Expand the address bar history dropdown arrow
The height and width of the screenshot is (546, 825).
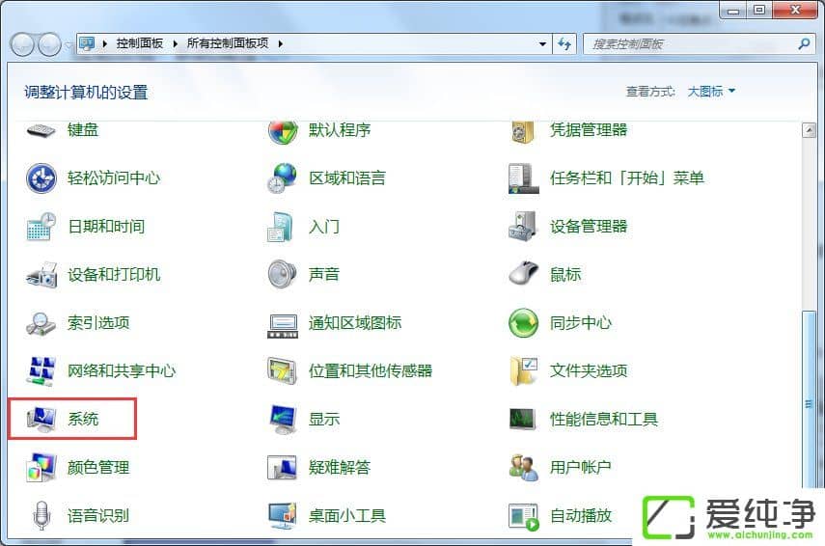[x=543, y=44]
